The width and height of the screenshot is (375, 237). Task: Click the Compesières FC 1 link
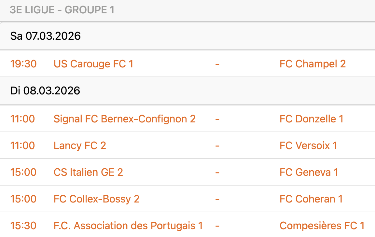tap(322, 226)
